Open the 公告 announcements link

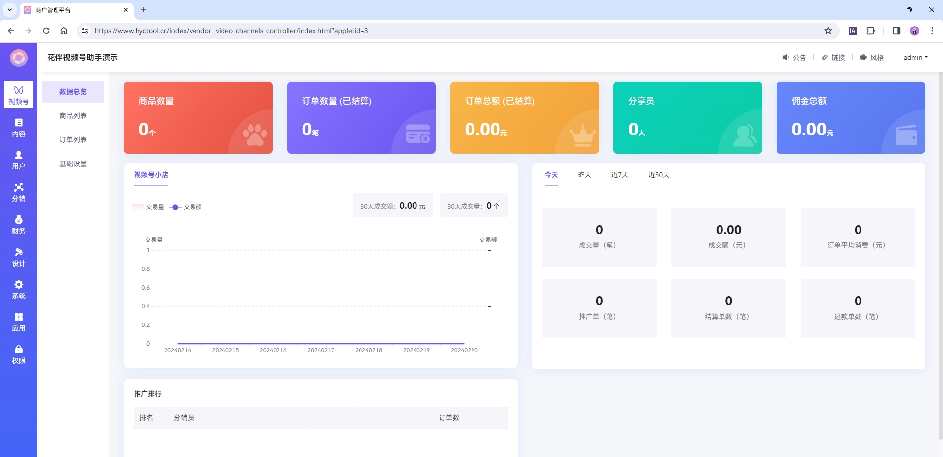[794, 57]
